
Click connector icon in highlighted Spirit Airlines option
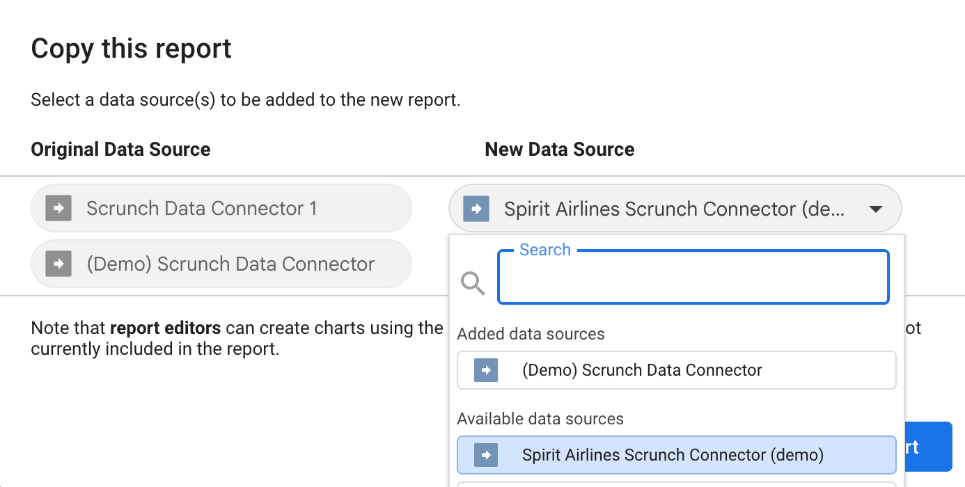tap(486, 455)
